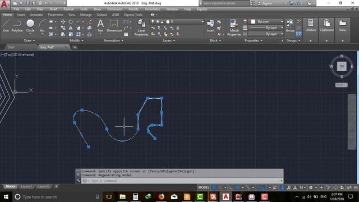Expand the Layers panel
The height and width of the screenshot is (202, 359).
169,40
